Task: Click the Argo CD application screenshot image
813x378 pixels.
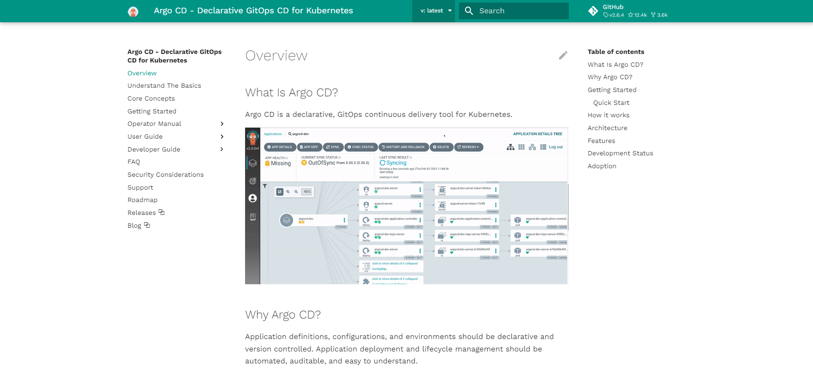Action: point(407,206)
